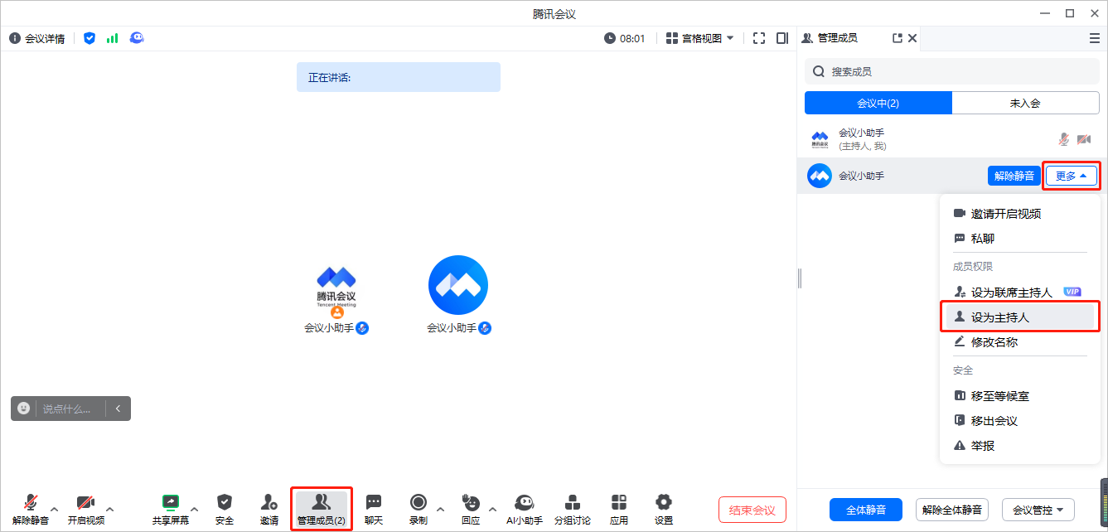Open the 安全 security toolbar icon
Screen dimensions: 1108x532
(225, 510)
